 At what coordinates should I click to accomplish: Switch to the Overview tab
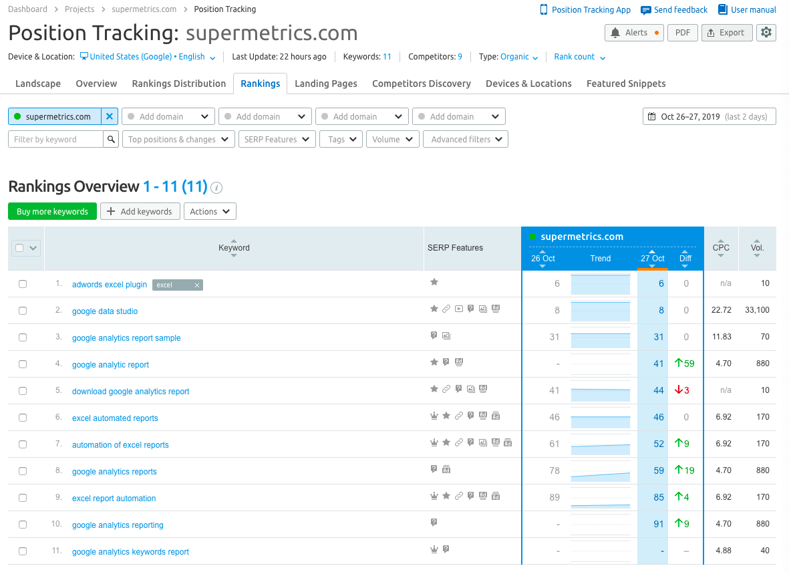pos(96,84)
